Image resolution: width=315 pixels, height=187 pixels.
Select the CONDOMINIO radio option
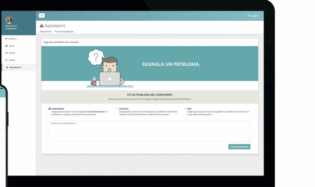[49, 109]
